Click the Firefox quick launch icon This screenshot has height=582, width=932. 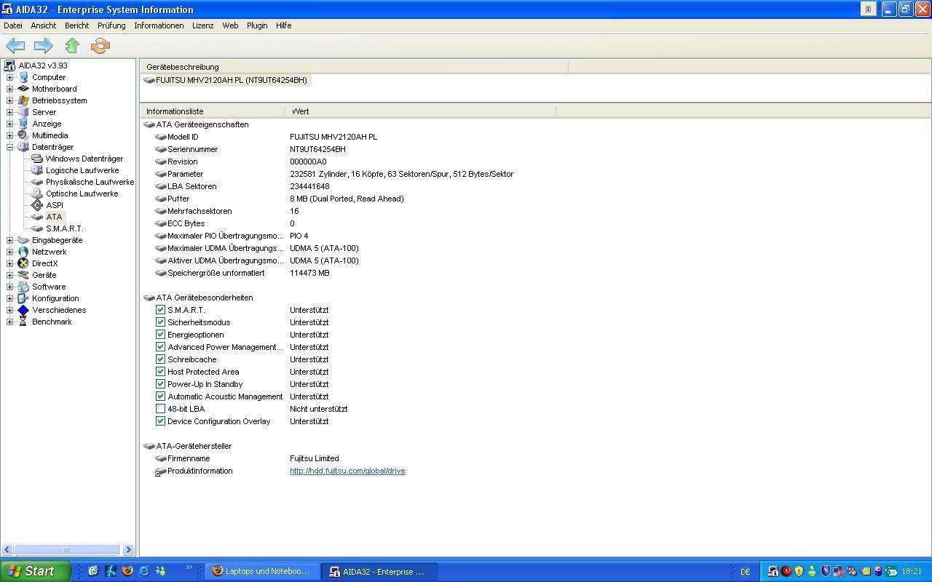coord(127,571)
